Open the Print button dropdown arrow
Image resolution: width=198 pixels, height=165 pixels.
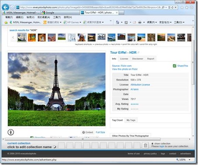click(144, 22)
